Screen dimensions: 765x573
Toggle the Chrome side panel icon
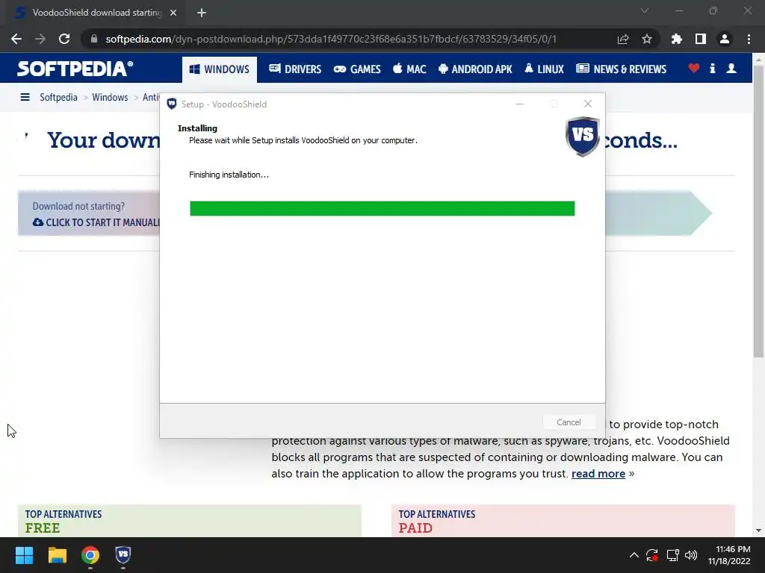pos(701,39)
